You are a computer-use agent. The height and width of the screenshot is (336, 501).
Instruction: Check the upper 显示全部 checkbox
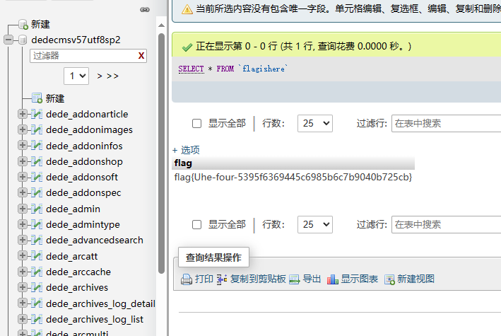(197, 124)
